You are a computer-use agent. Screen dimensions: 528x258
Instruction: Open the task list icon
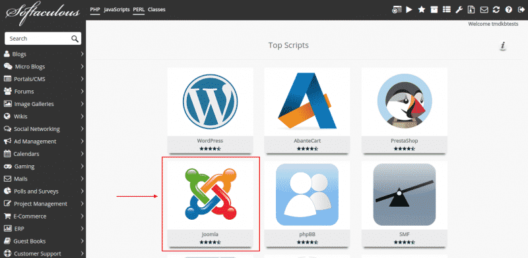point(447,10)
